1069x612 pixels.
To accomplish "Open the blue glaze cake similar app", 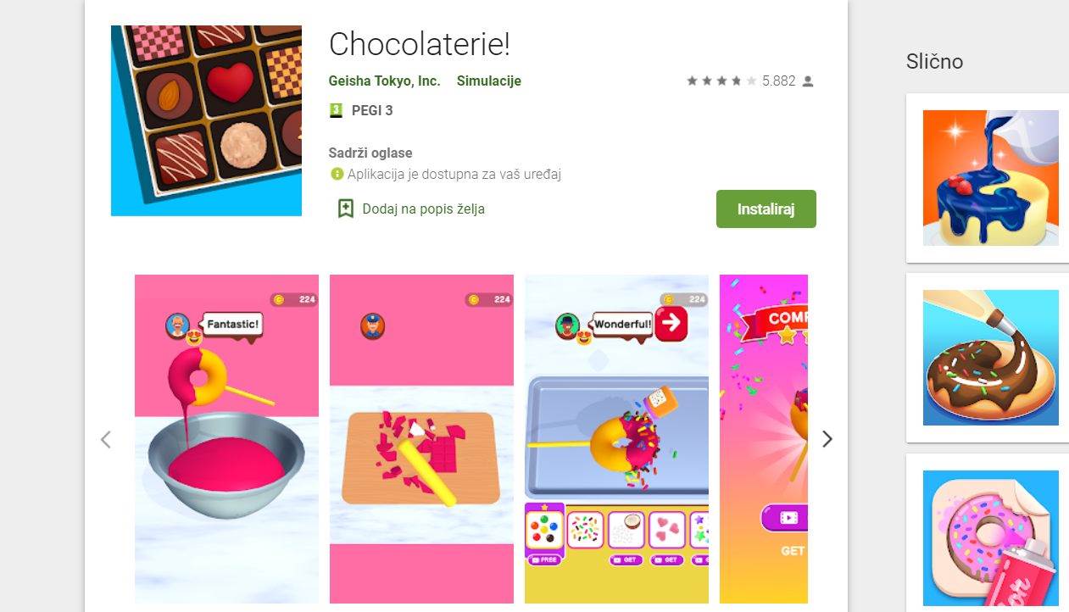I will pyautogui.click(x=990, y=178).
